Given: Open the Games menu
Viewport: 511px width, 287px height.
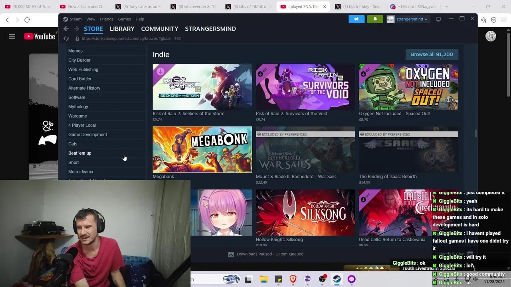Looking at the screenshot, I should (124, 19).
